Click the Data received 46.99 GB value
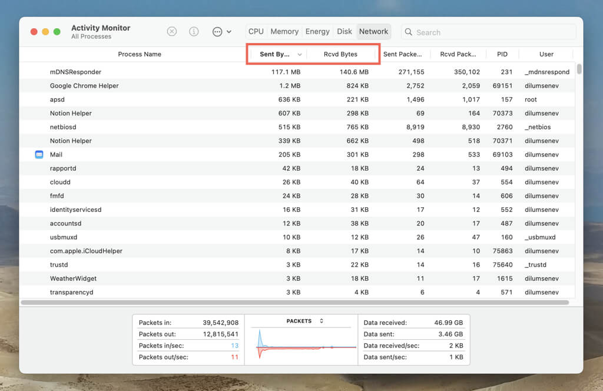The height and width of the screenshot is (391, 603). click(x=448, y=323)
